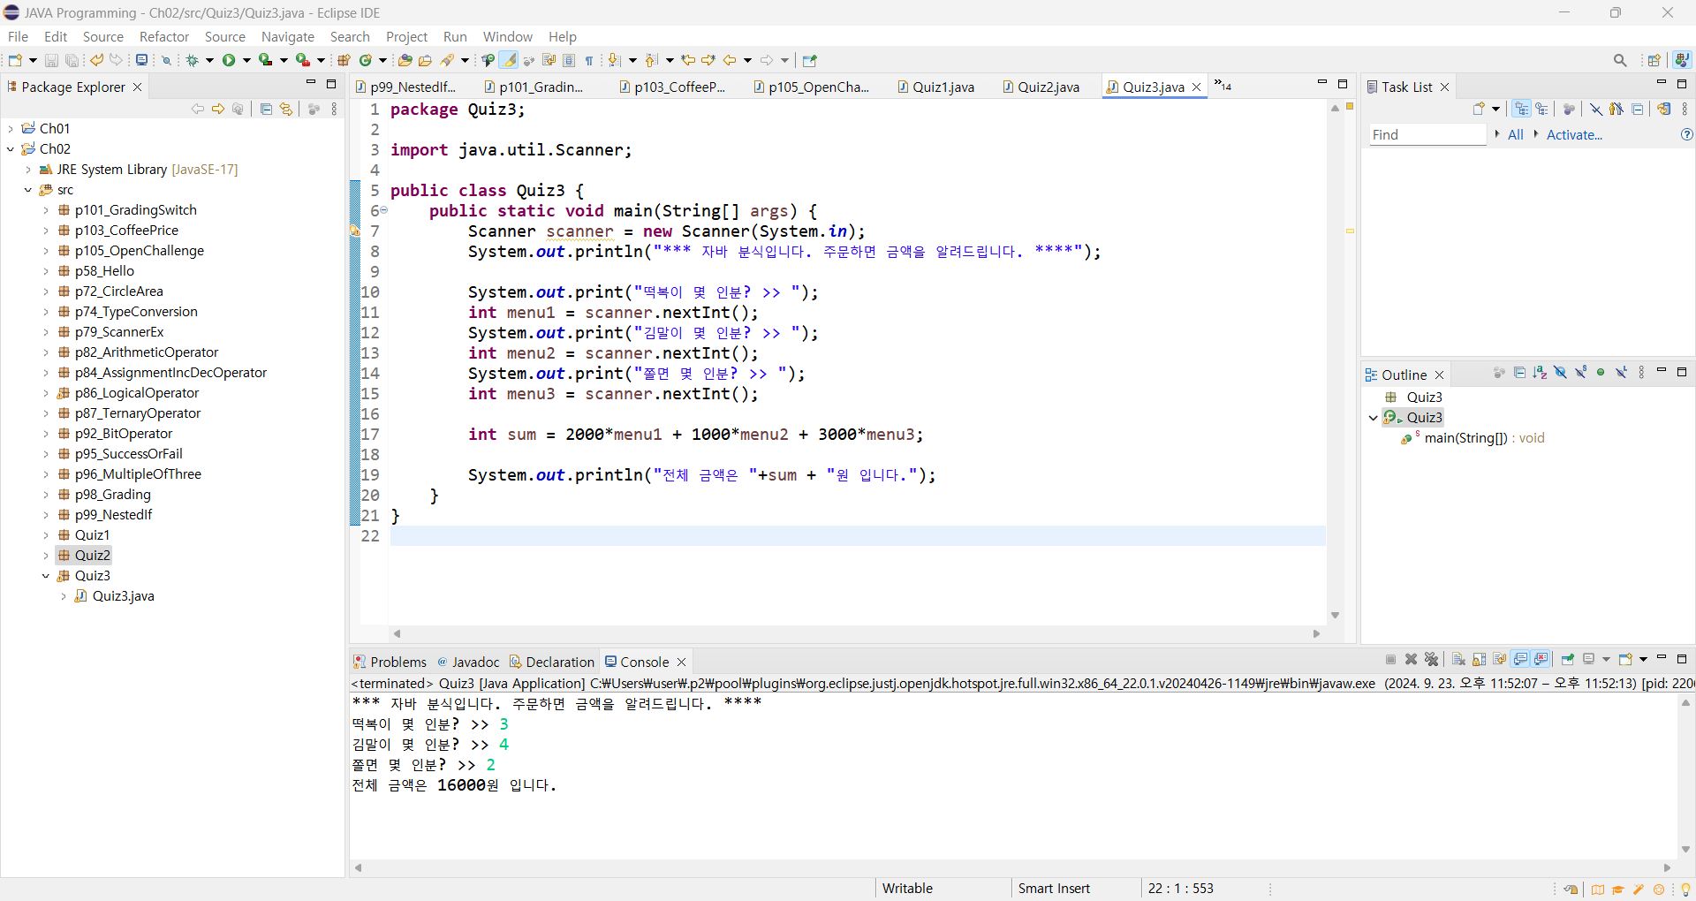Click Collapse All icon in Outline toolbar
This screenshot has width=1696, height=901.
pyautogui.click(x=1519, y=373)
